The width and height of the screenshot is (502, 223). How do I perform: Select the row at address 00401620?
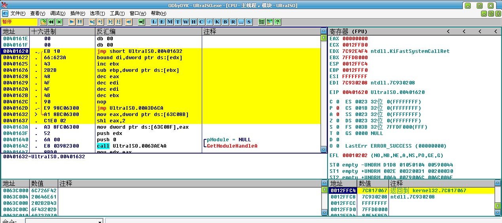coord(161,51)
